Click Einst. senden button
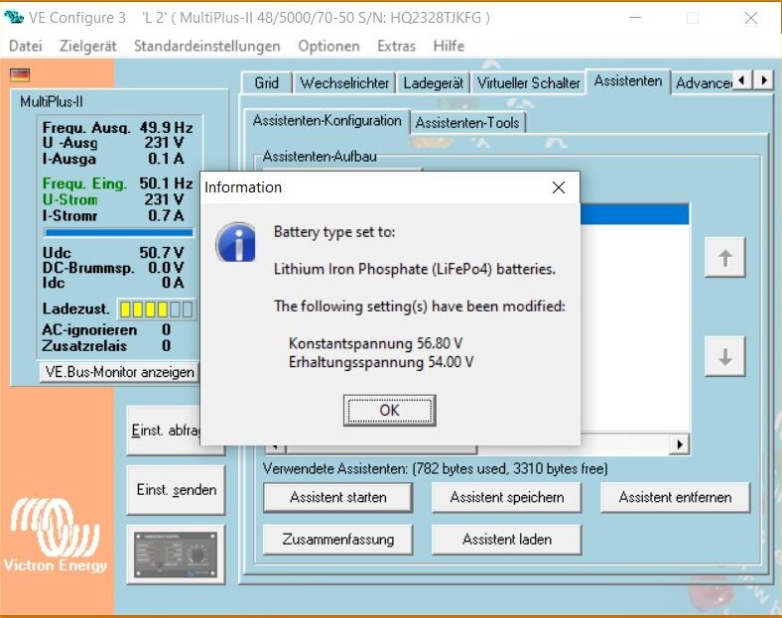The width and height of the screenshot is (782, 618). (x=176, y=490)
